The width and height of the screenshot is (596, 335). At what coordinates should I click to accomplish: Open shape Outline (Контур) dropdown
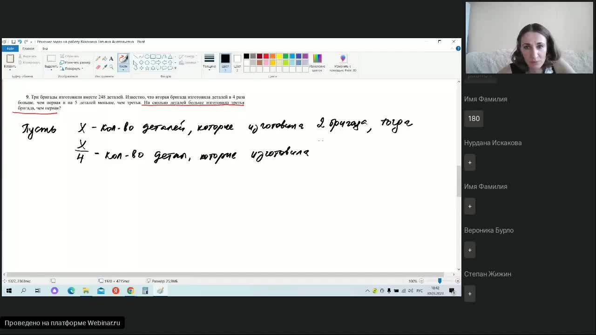coord(188,56)
